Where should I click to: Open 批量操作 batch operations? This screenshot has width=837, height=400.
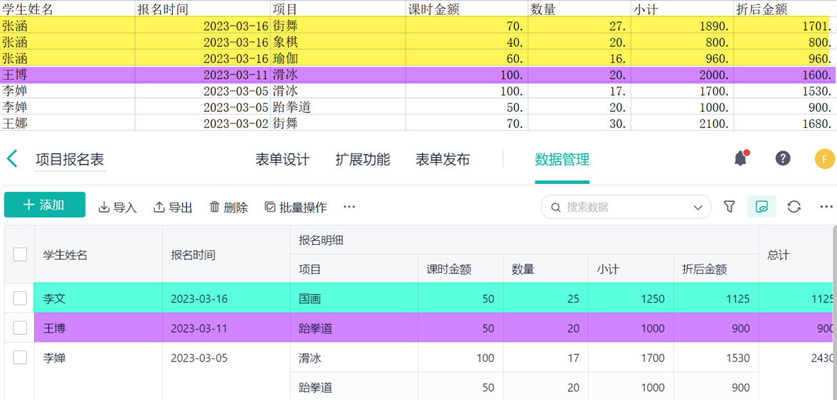(296, 207)
